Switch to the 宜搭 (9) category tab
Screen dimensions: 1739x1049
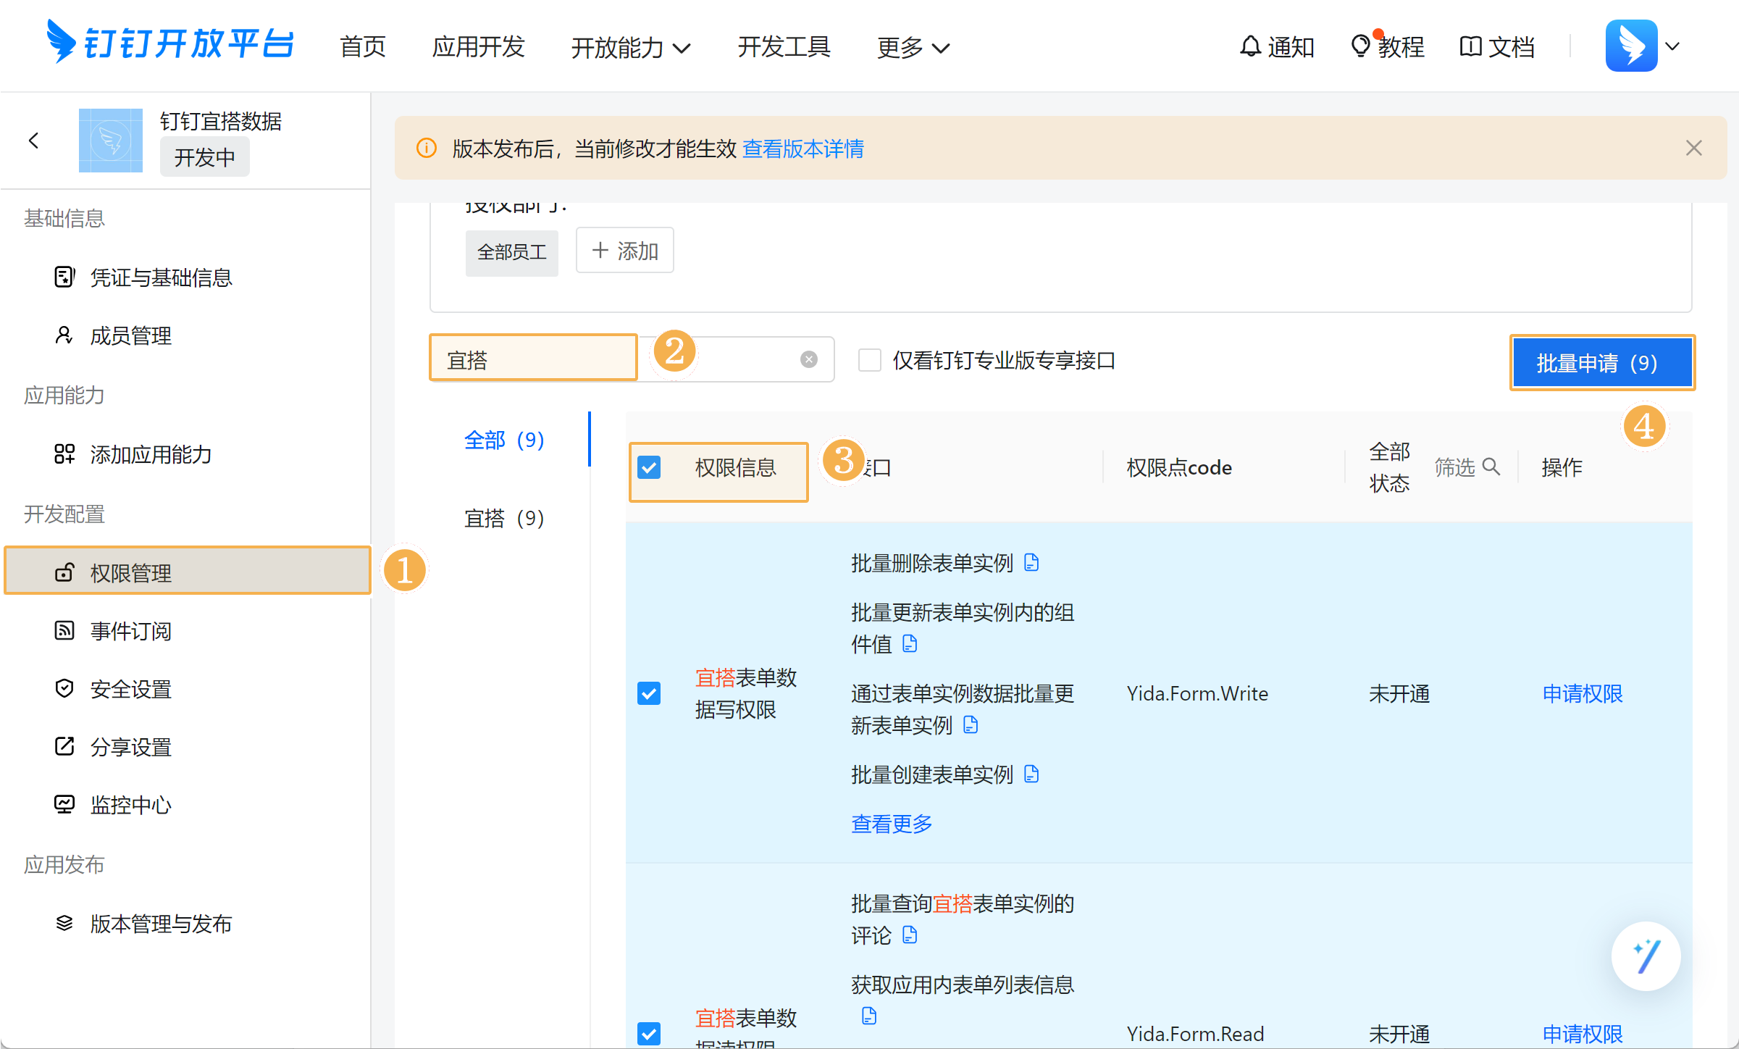(503, 518)
